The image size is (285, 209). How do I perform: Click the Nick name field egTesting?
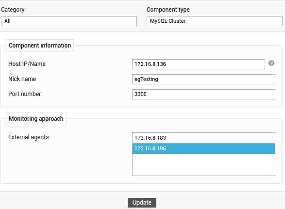click(203, 79)
